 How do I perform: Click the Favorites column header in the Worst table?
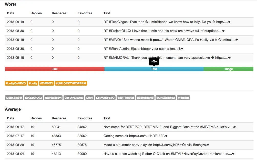[x=85, y=13]
